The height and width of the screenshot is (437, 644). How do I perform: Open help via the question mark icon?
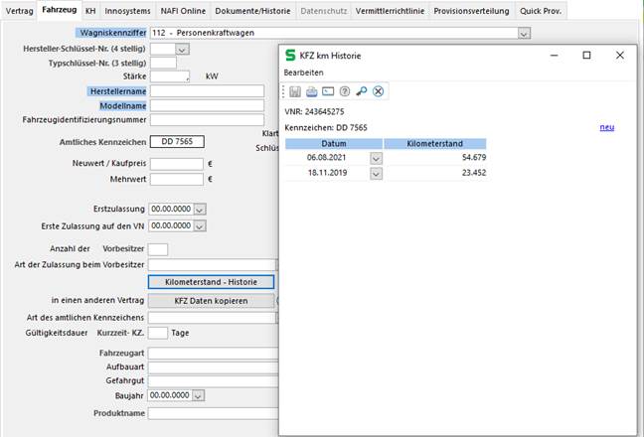tap(345, 91)
